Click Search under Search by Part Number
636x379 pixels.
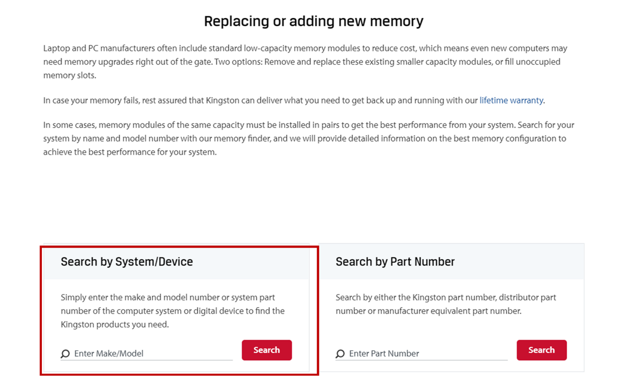[541, 350]
